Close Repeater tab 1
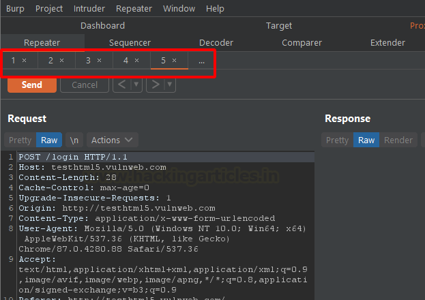 24,61
